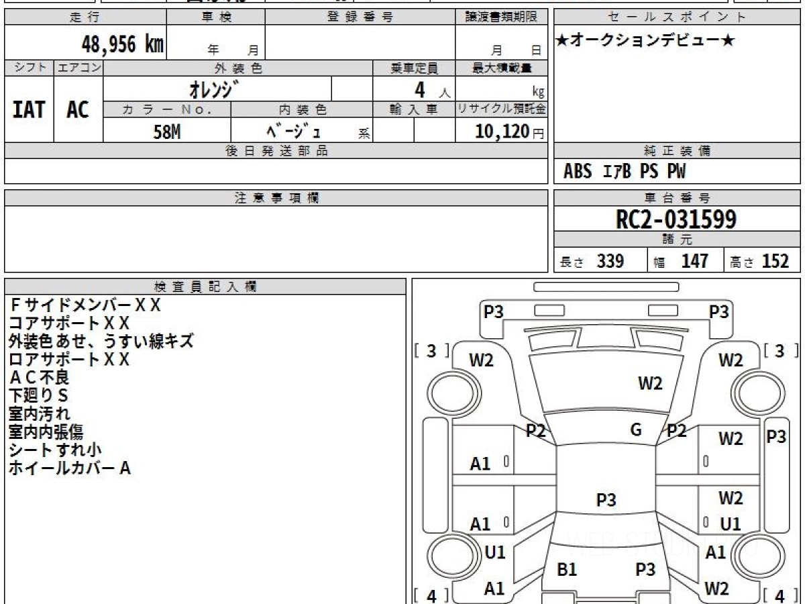805x604 pixels.
Task: Click the 走行 column header
Action: (85, 17)
